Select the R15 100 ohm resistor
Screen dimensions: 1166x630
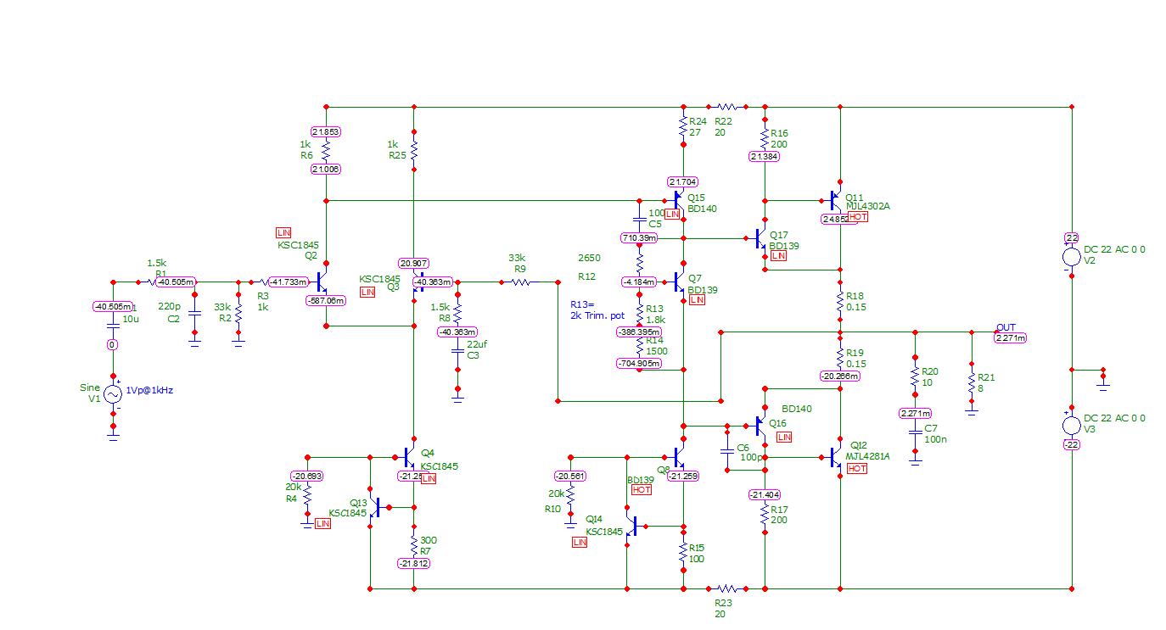(x=683, y=551)
